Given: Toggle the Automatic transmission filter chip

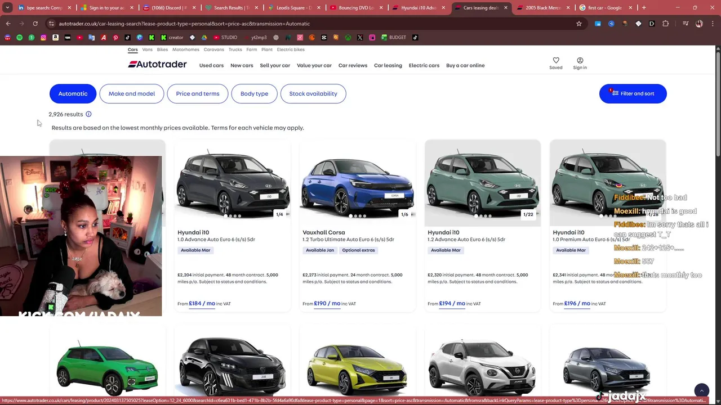Looking at the screenshot, I should [x=73, y=93].
